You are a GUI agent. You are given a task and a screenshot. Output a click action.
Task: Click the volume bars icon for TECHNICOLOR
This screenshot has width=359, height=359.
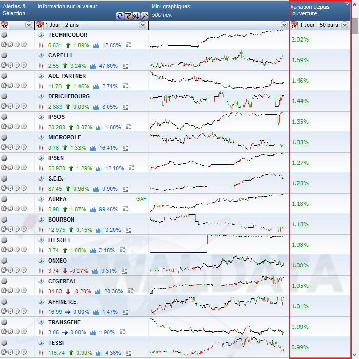click(96, 45)
